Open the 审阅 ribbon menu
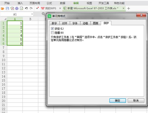 tap(76, 3)
